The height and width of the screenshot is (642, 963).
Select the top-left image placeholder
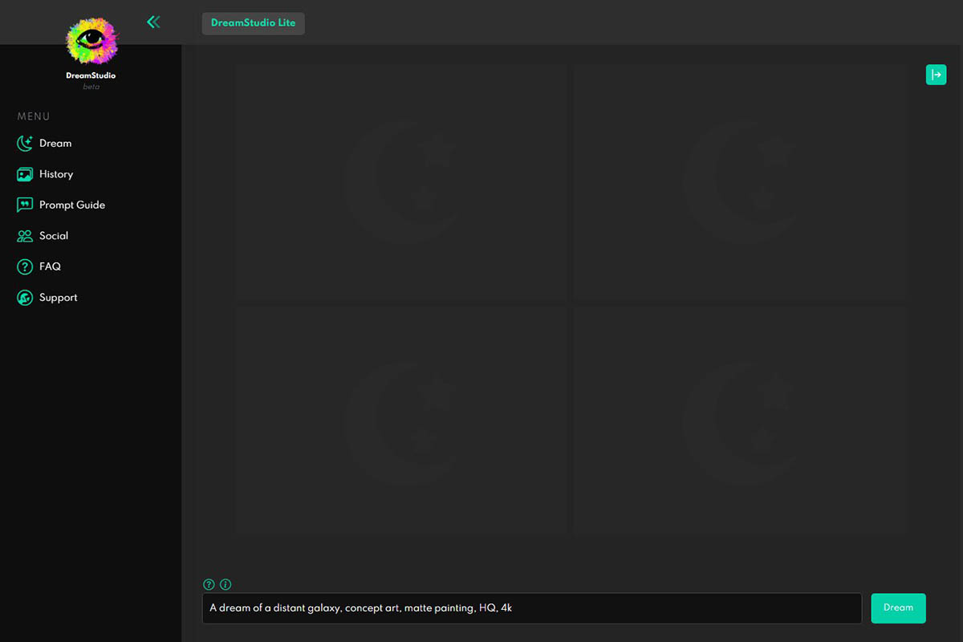pos(402,182)
